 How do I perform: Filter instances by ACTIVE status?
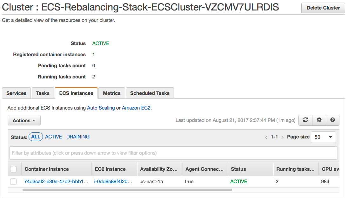click(53, 137)
